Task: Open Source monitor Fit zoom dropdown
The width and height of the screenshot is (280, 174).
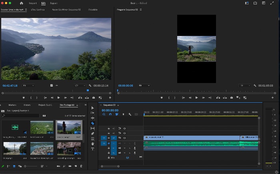Action: 28,85
